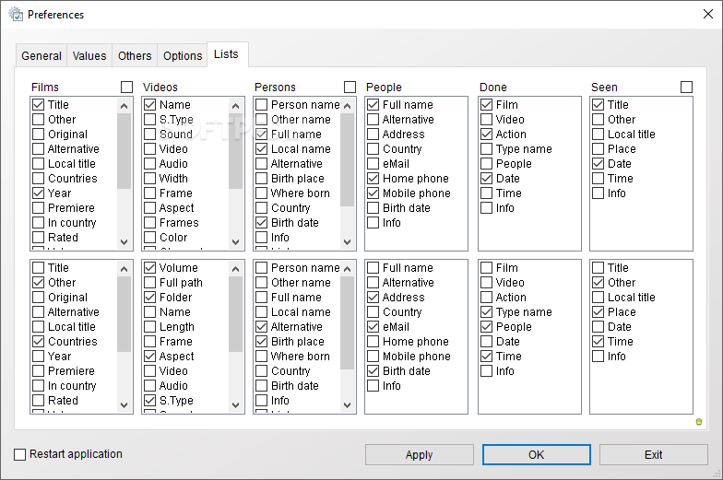The width and height of the screenshot is (723, 480).
Task: Click down arrow of upper Films scrollbar
Action: pos(124,241)
